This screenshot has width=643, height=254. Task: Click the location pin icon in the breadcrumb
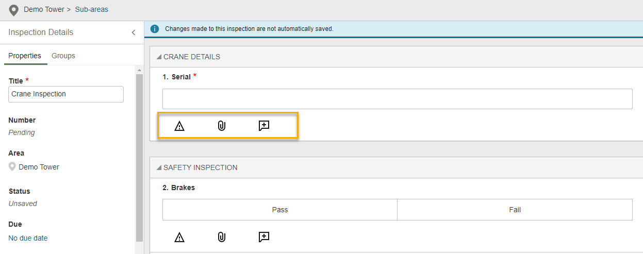(x=14, y=10)
